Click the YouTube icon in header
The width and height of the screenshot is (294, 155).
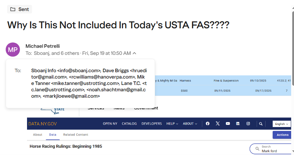pos(228,124)
